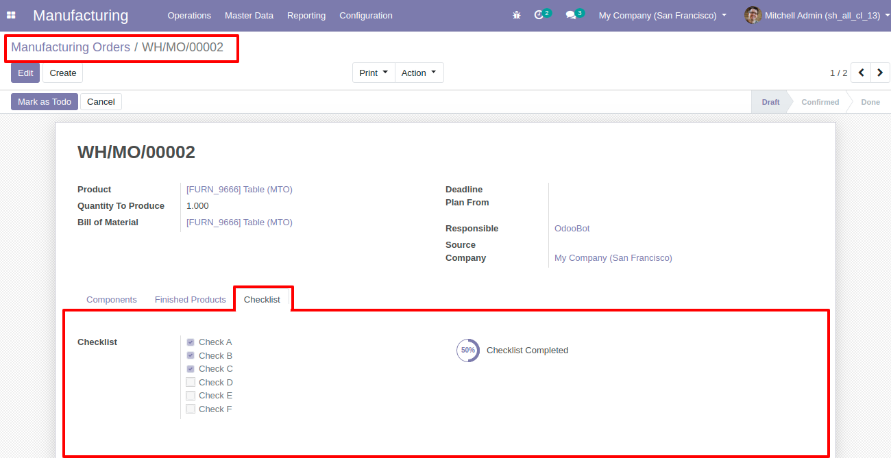
Task: Switch to the Finished Products tab
Action: pos(190,299)
